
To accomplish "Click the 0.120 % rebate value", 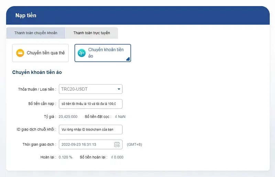I will (65, 157).
